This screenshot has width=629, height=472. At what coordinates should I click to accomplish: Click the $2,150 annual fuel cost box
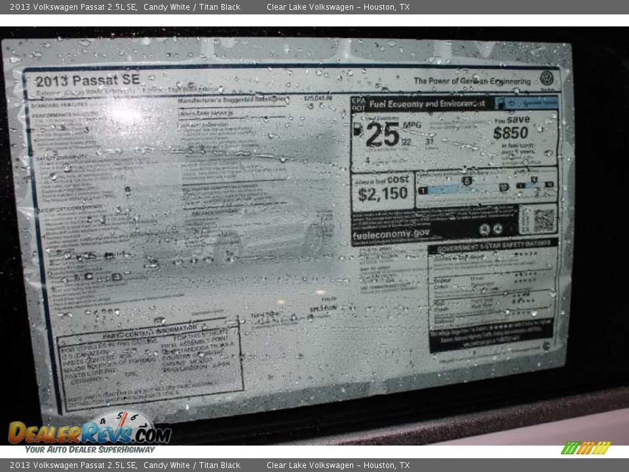pos(383,191)
